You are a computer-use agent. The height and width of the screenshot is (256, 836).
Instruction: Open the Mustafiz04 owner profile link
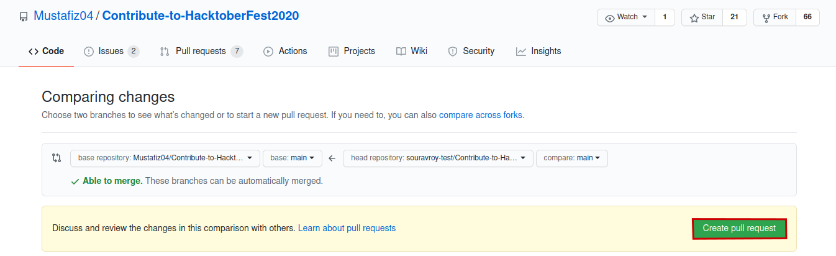click(x=63, y=16)
